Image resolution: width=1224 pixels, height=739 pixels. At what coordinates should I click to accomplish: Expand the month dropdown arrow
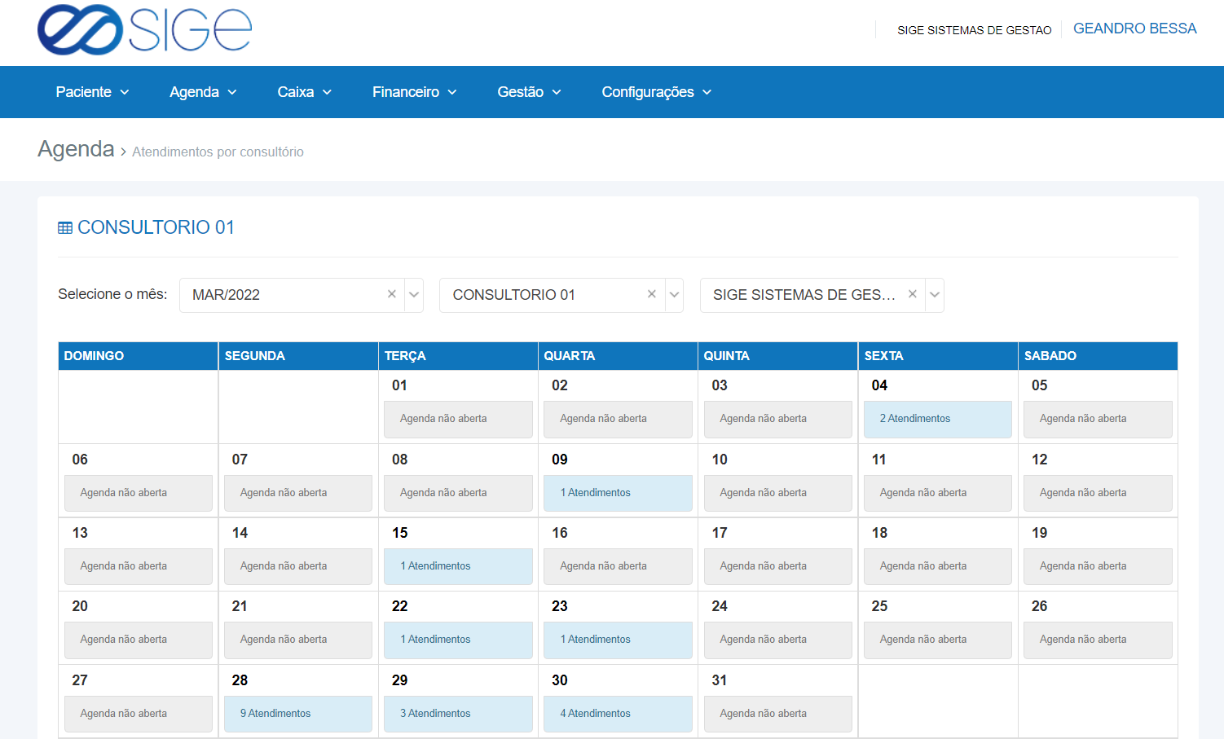(x=414, y=295)
